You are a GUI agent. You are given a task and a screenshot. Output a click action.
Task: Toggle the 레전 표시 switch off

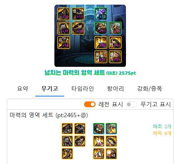click(x=90, y=104)
